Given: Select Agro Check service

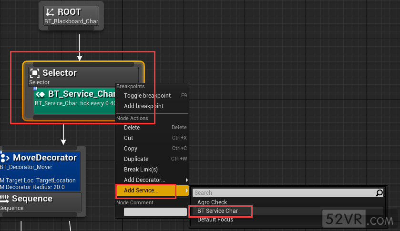Looking at the screenshot, I should coord(212,202).
